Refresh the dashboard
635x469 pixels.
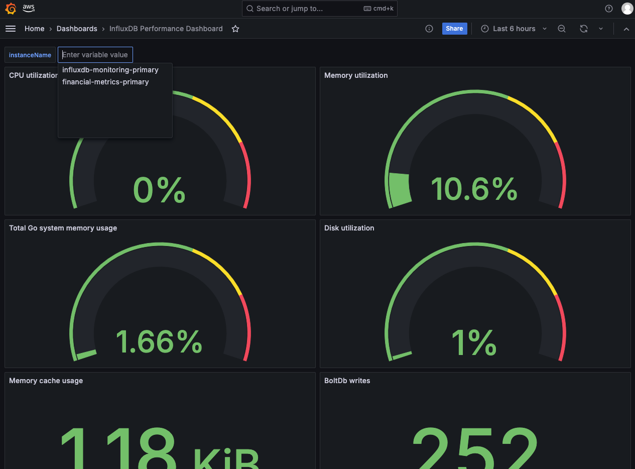[583, 29]
